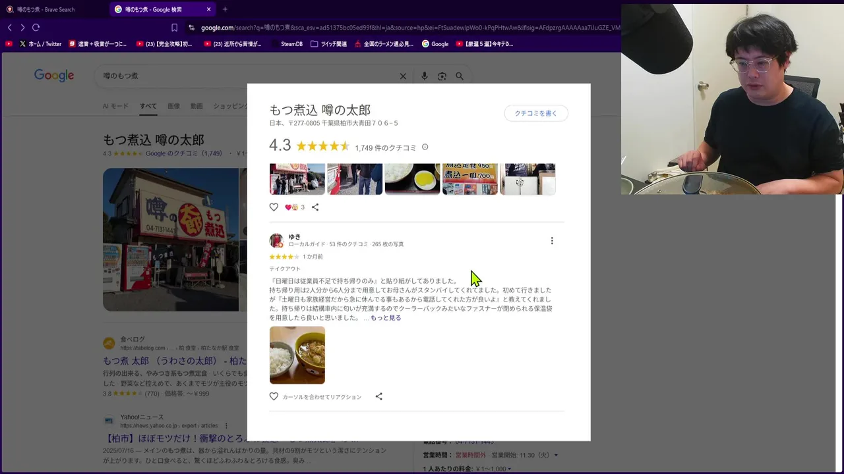Screen dimensions: 844x474
Task: Open the【厳選５選】bookmark
Action: click(x=485, y=44)
